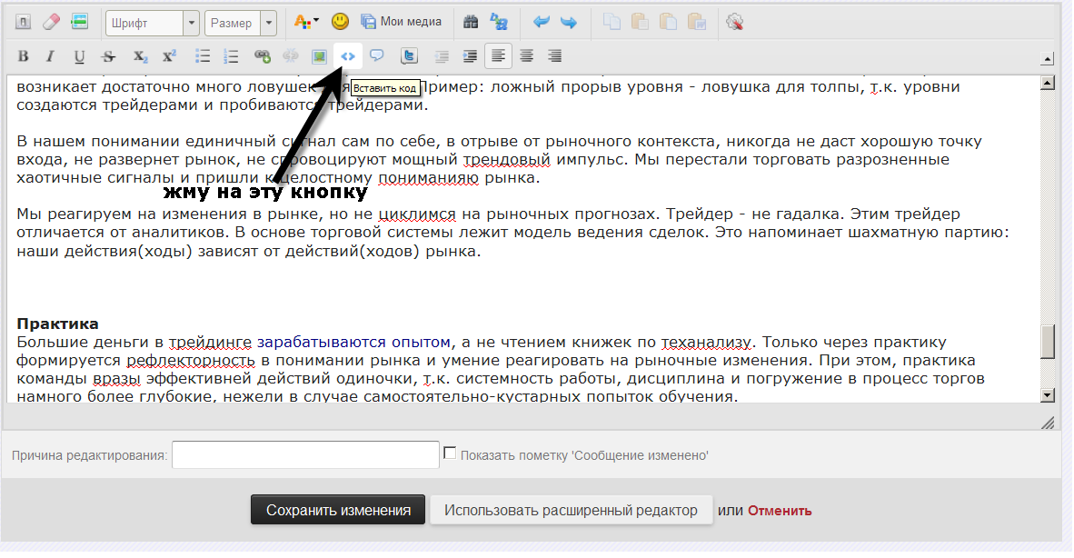Click the paste from Word icon
The image size is (1074, 558).
coord(697,22)
